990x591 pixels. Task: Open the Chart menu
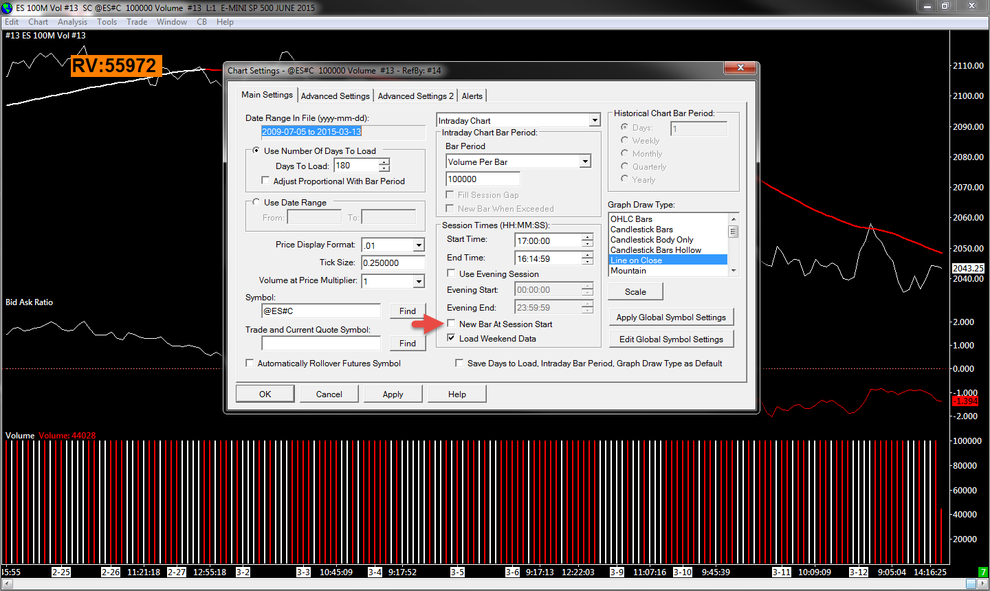(38, 22)
